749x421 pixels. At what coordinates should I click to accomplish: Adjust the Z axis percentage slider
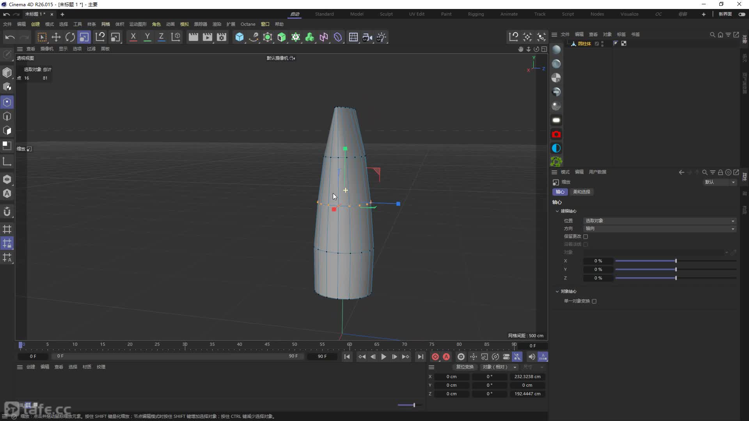coord(676,278)
